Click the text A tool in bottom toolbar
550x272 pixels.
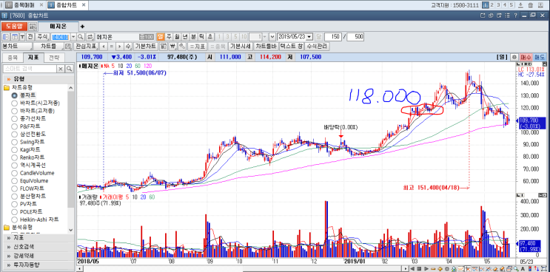[523, 269]
